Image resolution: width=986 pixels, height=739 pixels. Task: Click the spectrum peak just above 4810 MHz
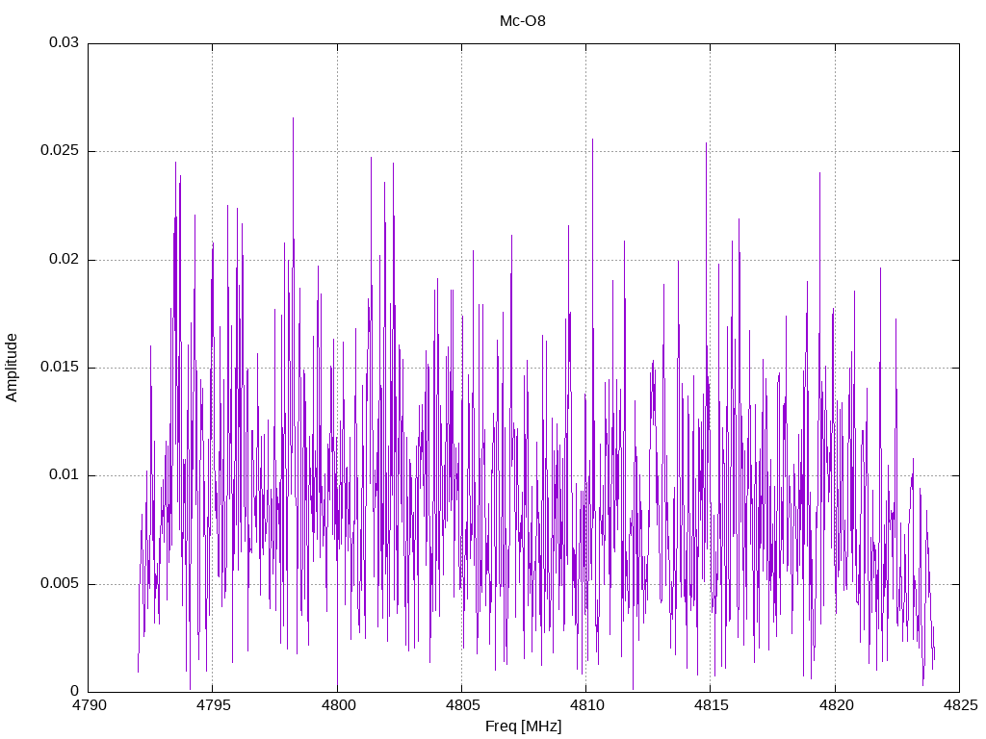pos(592,140)
